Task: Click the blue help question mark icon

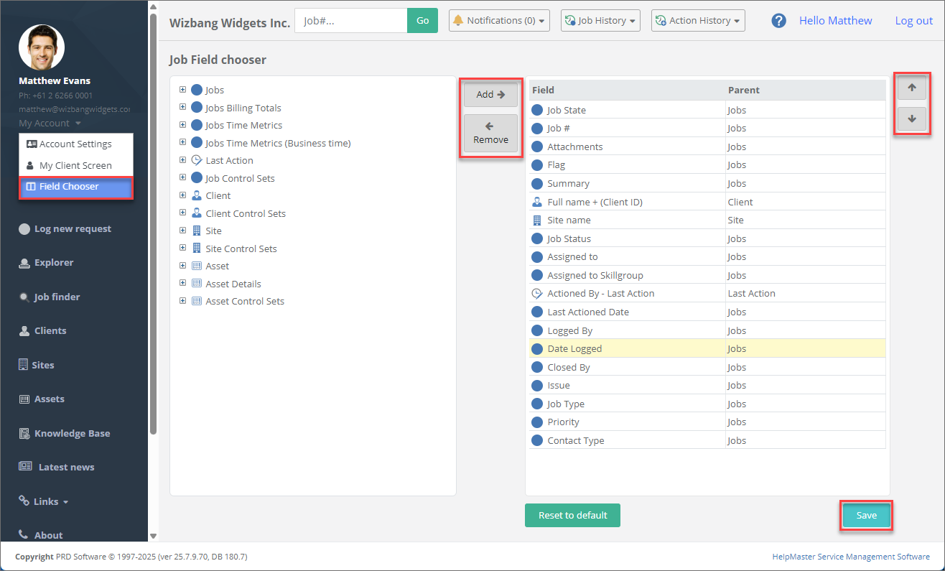Action: tap(778, 20)
